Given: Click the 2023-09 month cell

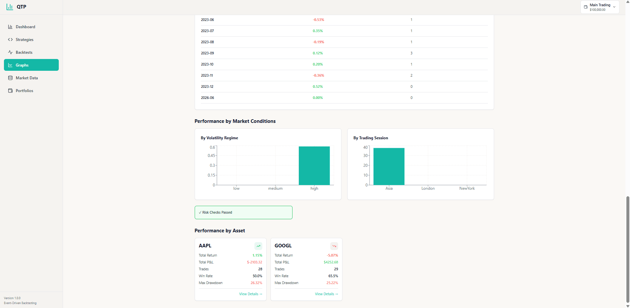Looking at the screenshot, I should click(207, 53).
